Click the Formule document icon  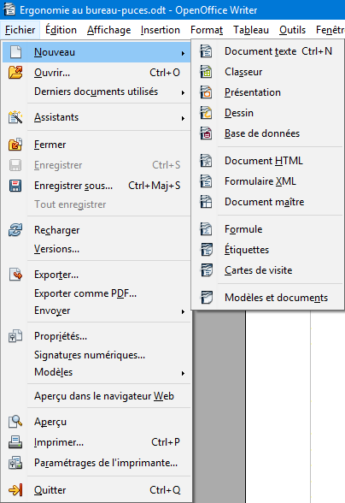click(206, 229)
